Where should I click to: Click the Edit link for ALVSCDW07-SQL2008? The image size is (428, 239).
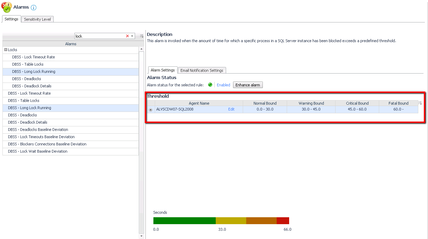tap(231, 109)
